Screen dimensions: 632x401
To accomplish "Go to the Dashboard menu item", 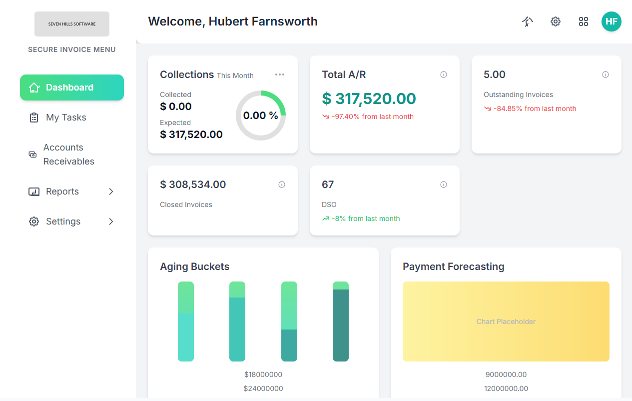I will click(x=72, y=87).
